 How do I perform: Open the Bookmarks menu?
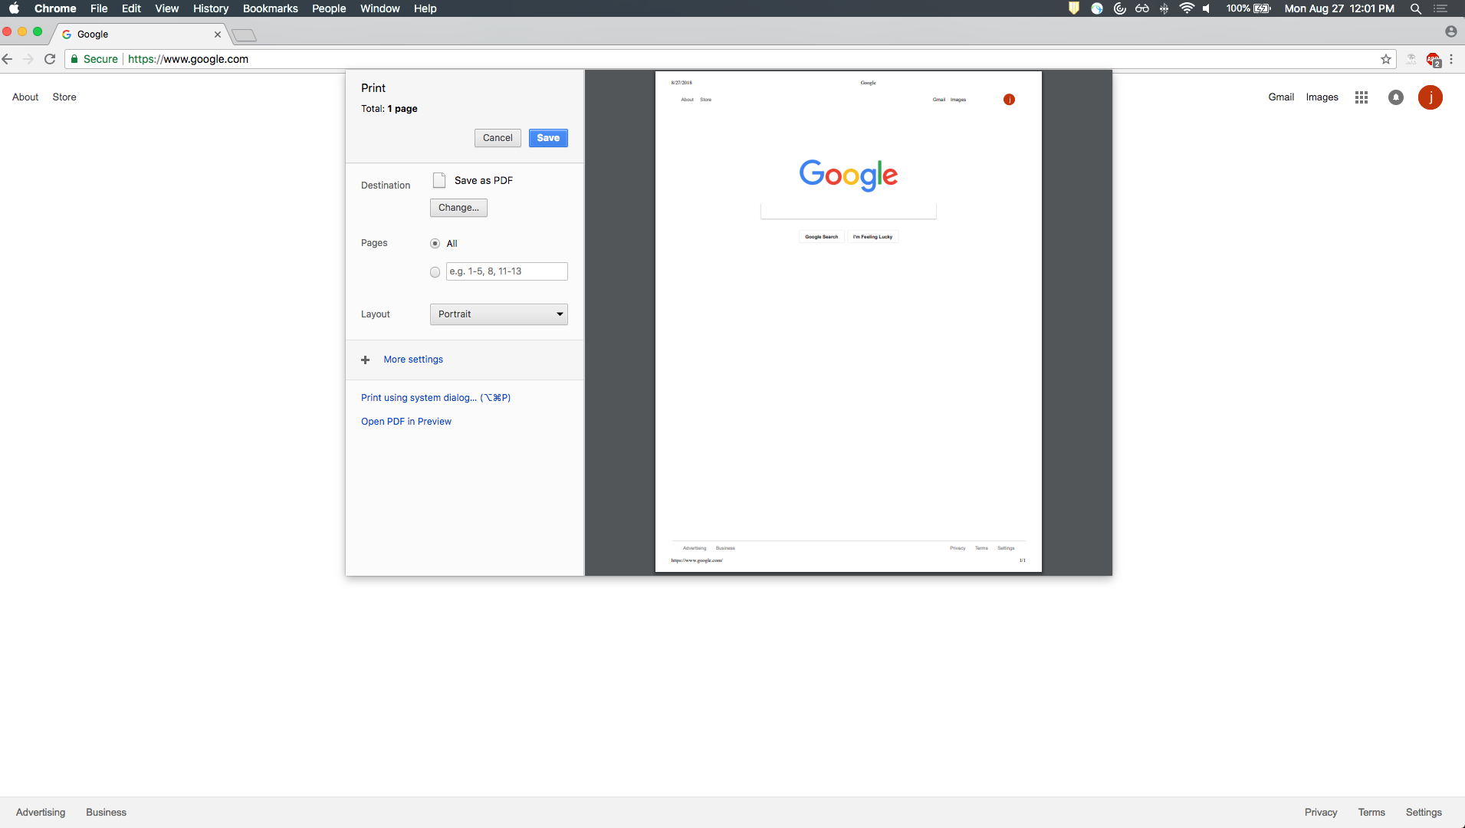(271, 8)
